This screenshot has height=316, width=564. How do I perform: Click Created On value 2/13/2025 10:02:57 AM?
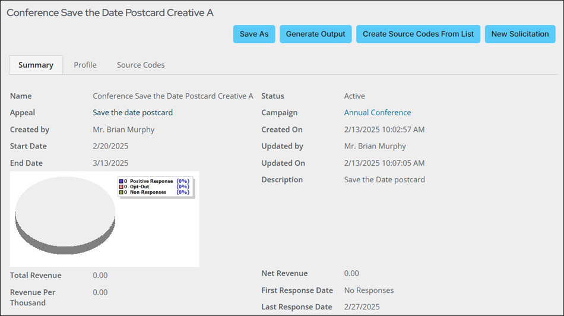[x=384, y=129]
